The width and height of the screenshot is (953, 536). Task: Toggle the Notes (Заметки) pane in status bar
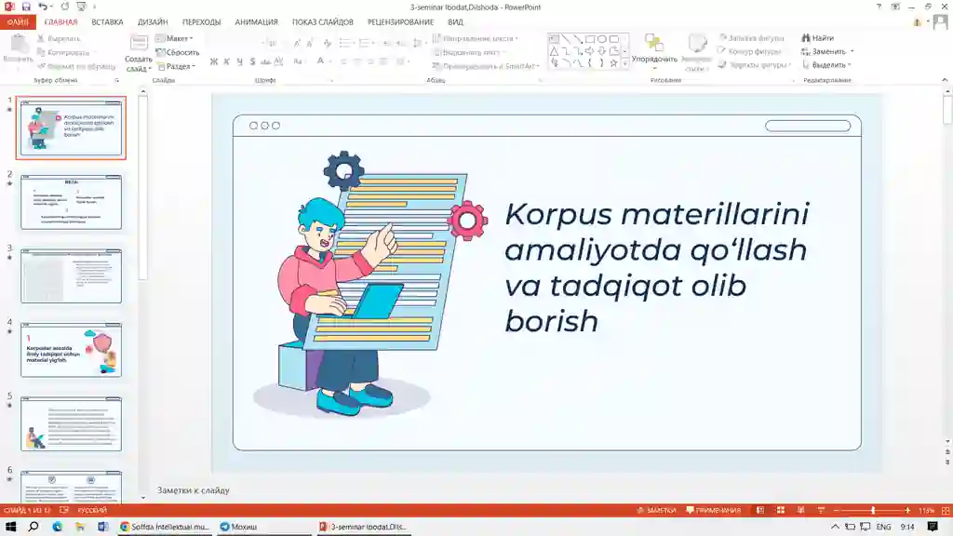click(655, 511)
